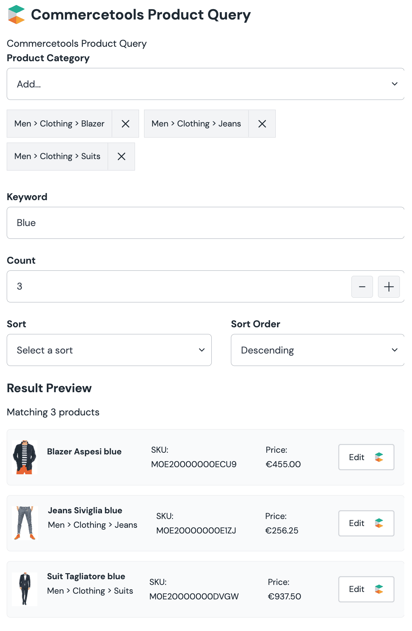Decrease count with the minus button
This screenshot has height=631, width=412.
tap(362, 287)
